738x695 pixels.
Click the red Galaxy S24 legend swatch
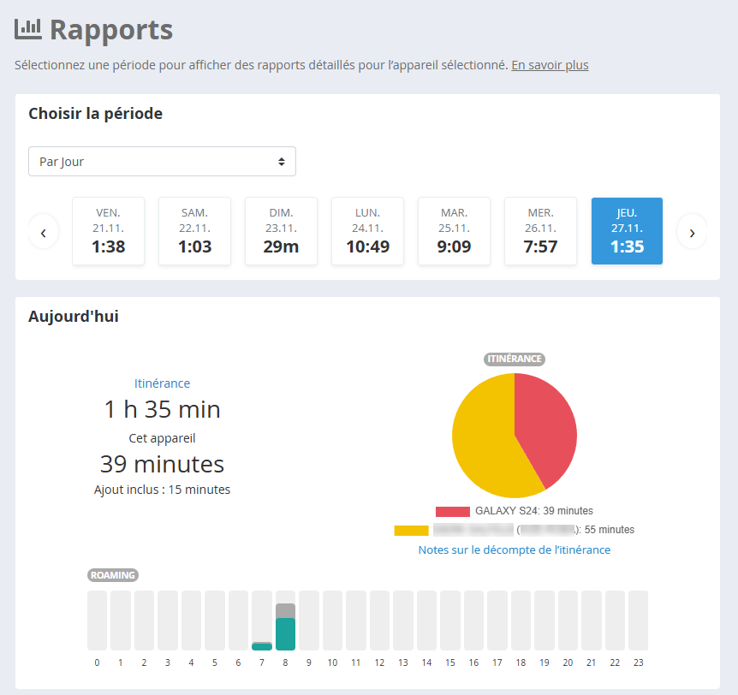452,511
